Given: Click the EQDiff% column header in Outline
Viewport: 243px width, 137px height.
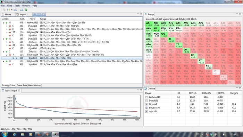Looking at the screenshot, I should tap(220, 93).
